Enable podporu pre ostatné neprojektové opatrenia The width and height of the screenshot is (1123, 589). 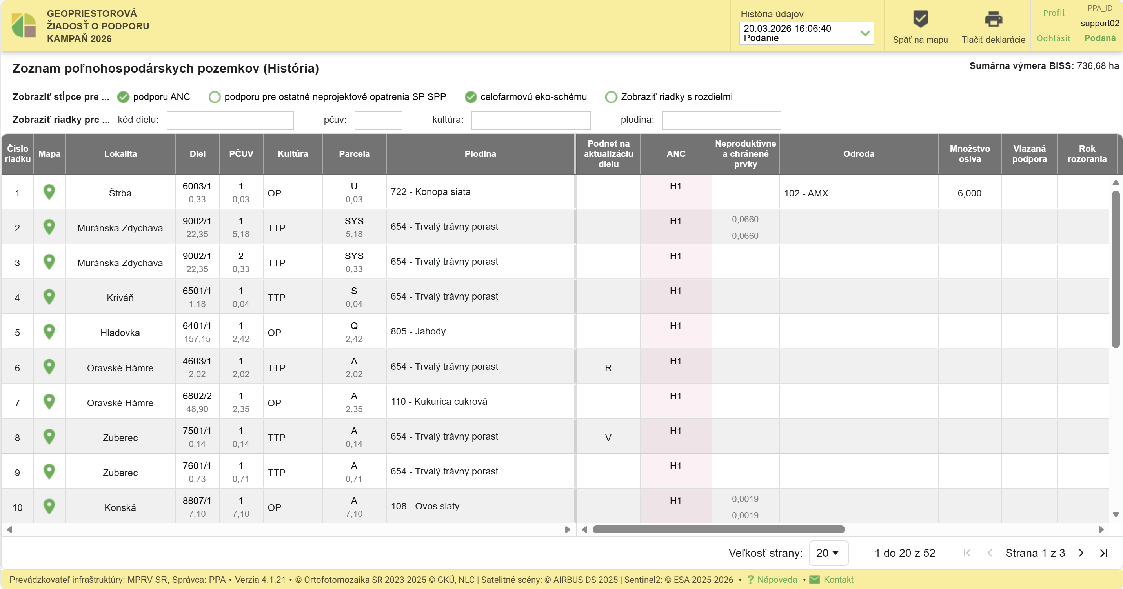[215, 97]
